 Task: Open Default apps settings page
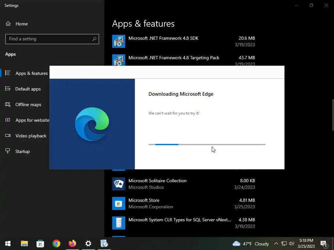[28, 89]
